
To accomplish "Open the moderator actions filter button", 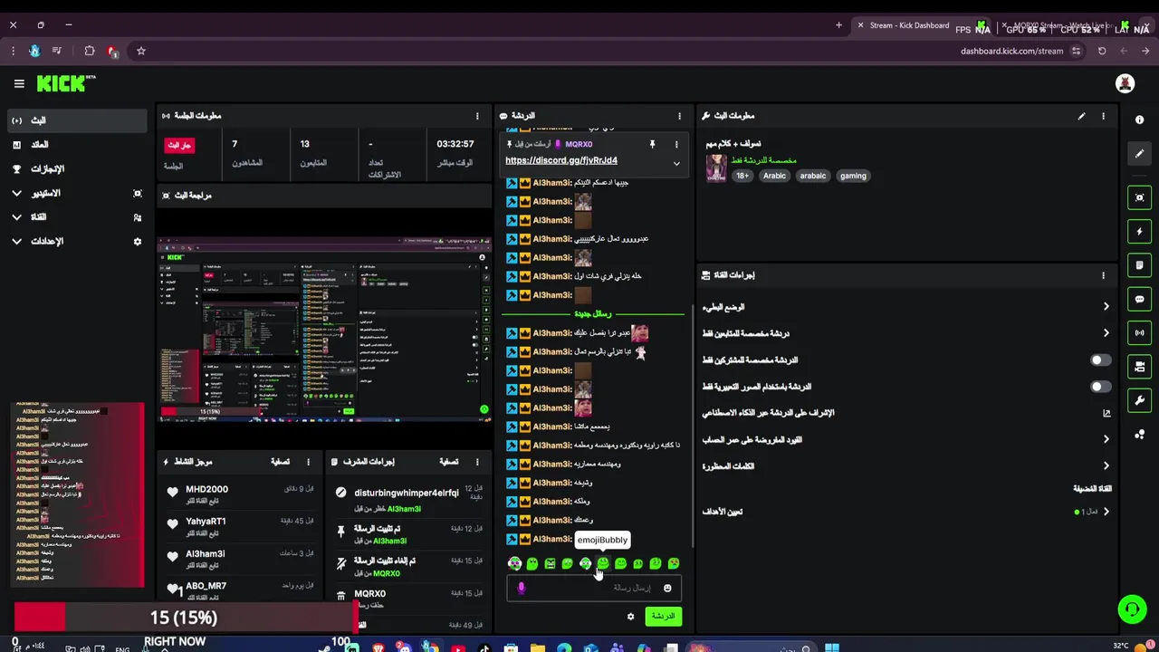I will coord(449,462).
